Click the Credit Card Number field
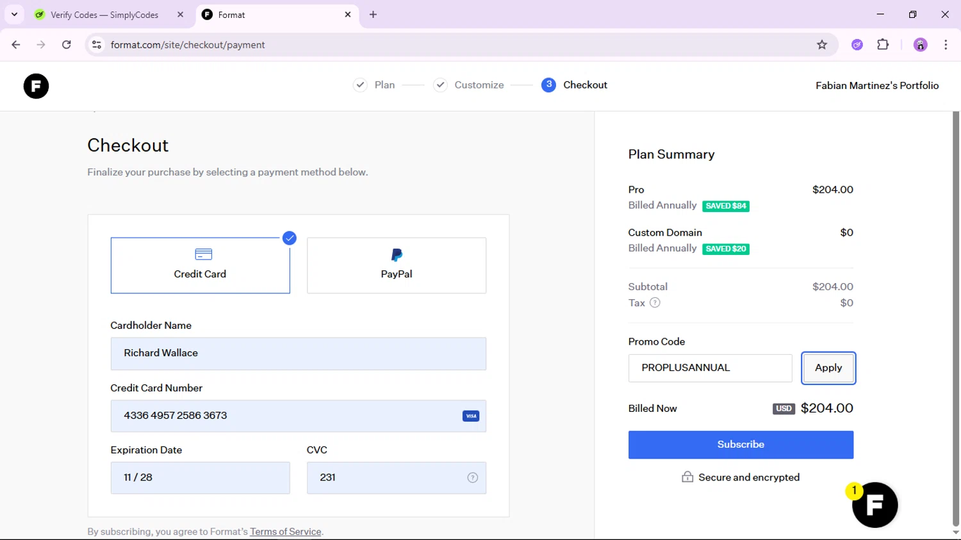 [x=299, y=416]
